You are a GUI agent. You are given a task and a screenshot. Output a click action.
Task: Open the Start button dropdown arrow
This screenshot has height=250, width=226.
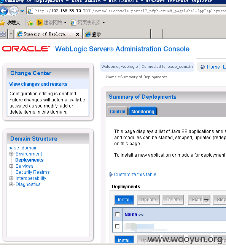207,200
